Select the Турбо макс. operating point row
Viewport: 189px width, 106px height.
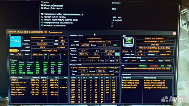click(x=39, y=85)
